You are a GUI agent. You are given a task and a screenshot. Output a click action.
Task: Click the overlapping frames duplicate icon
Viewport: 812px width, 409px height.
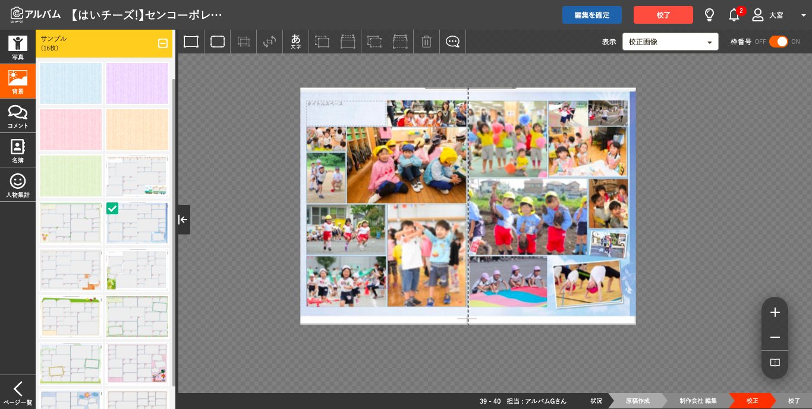[244, 42]
